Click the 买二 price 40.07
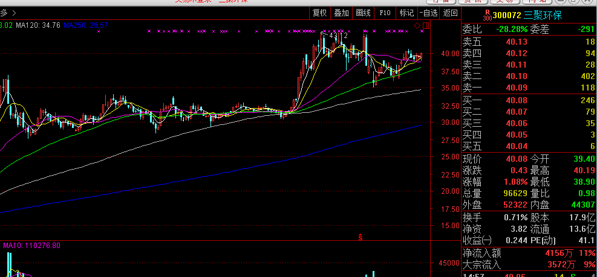 pos(517,112)
